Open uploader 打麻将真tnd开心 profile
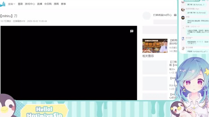The width and height of the screenshot is (209, 117). click(x=162, y=15)
